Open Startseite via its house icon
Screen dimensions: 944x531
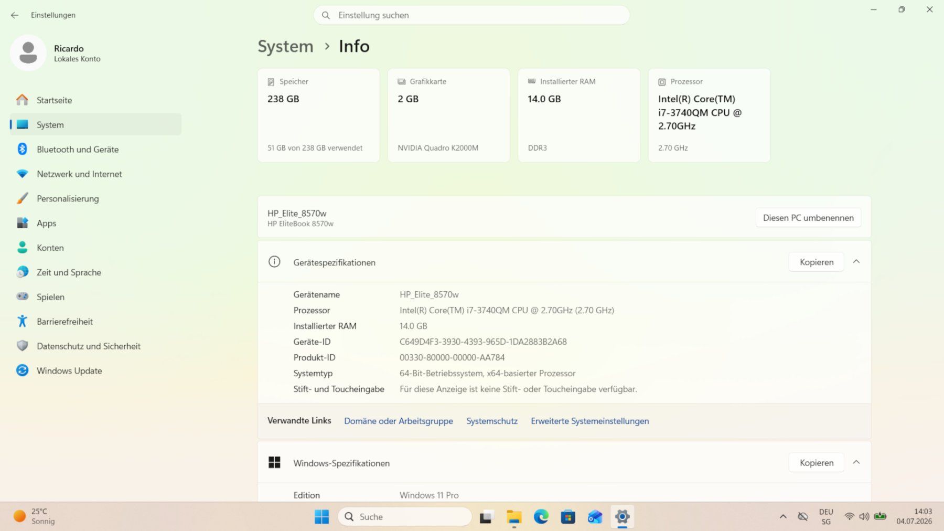22,100
